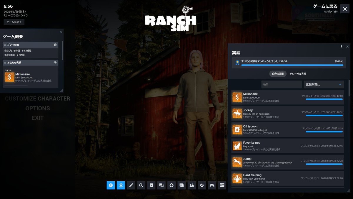Click the 実績 window resize grip
The height and width of the screenshot is (199, 353).
348,190
